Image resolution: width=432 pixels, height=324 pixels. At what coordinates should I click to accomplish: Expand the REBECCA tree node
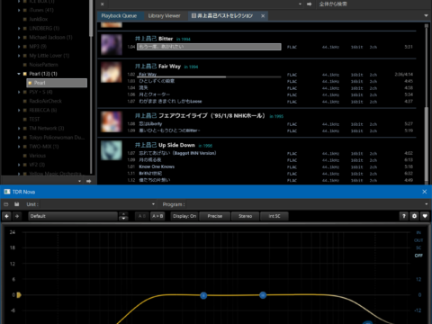19,110
